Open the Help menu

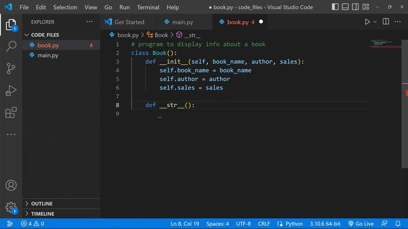pos(173,7)
